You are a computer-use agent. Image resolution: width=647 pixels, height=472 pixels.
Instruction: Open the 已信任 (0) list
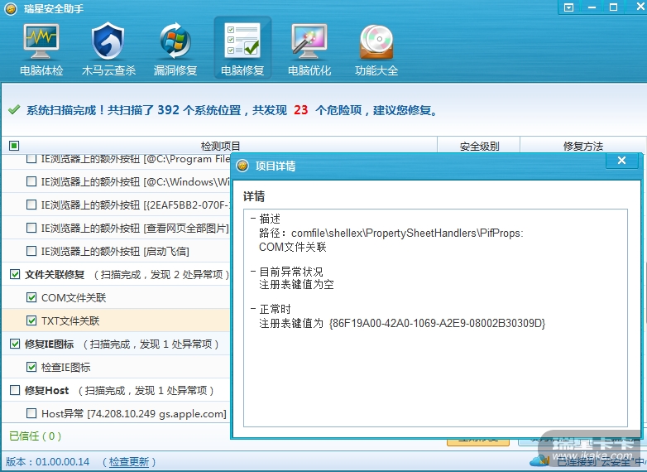tap(35, 436)
